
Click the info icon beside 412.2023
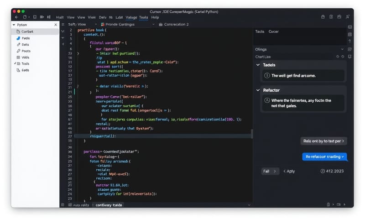coord(323,171)
